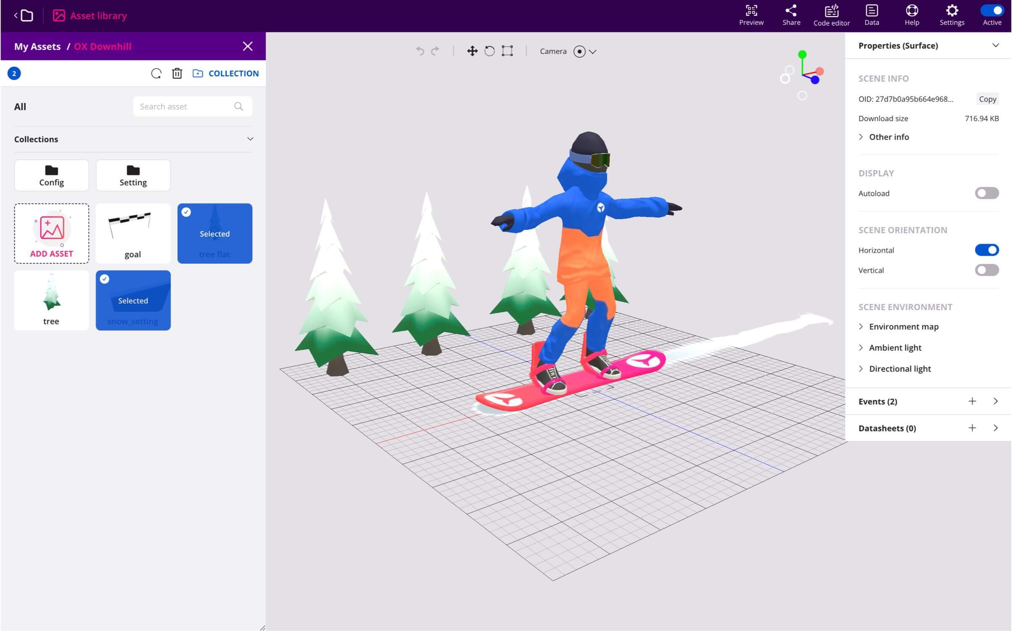Select the Scale tool

click(x=507, y=51)
